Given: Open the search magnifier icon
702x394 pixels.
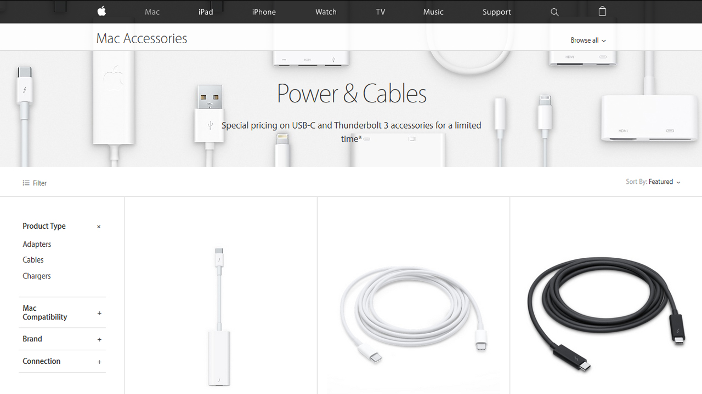Looking at the screenshot, I should pyautogui.click(x=554, y=12).
